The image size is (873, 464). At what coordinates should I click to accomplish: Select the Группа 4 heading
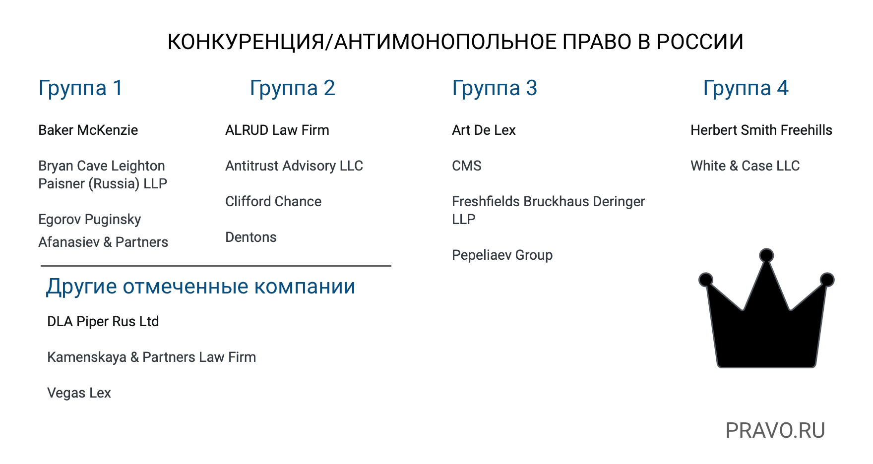pos(746,88)
